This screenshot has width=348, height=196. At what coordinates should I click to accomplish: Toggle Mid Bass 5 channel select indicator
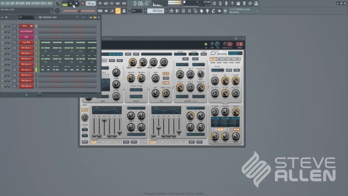coord(36,70)
